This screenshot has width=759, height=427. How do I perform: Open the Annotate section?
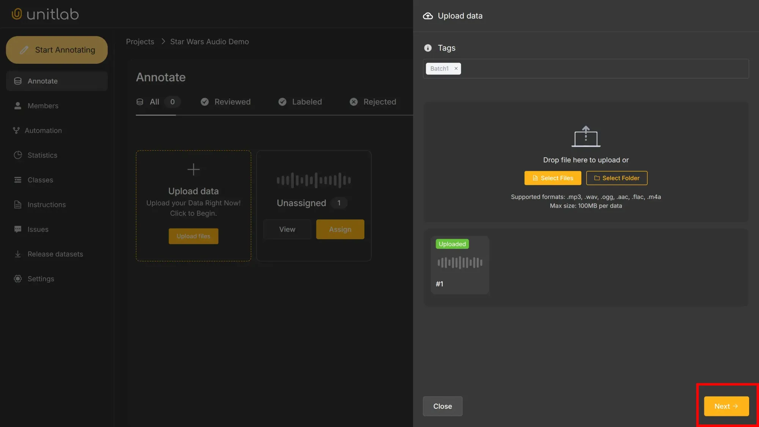[x=42, y=81]
